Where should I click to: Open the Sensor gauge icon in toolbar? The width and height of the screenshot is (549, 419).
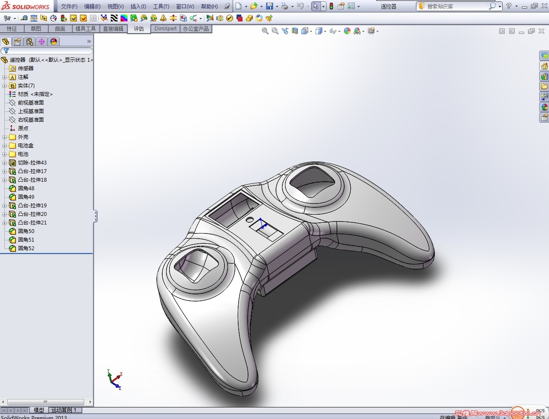click(x=54, y=18)
